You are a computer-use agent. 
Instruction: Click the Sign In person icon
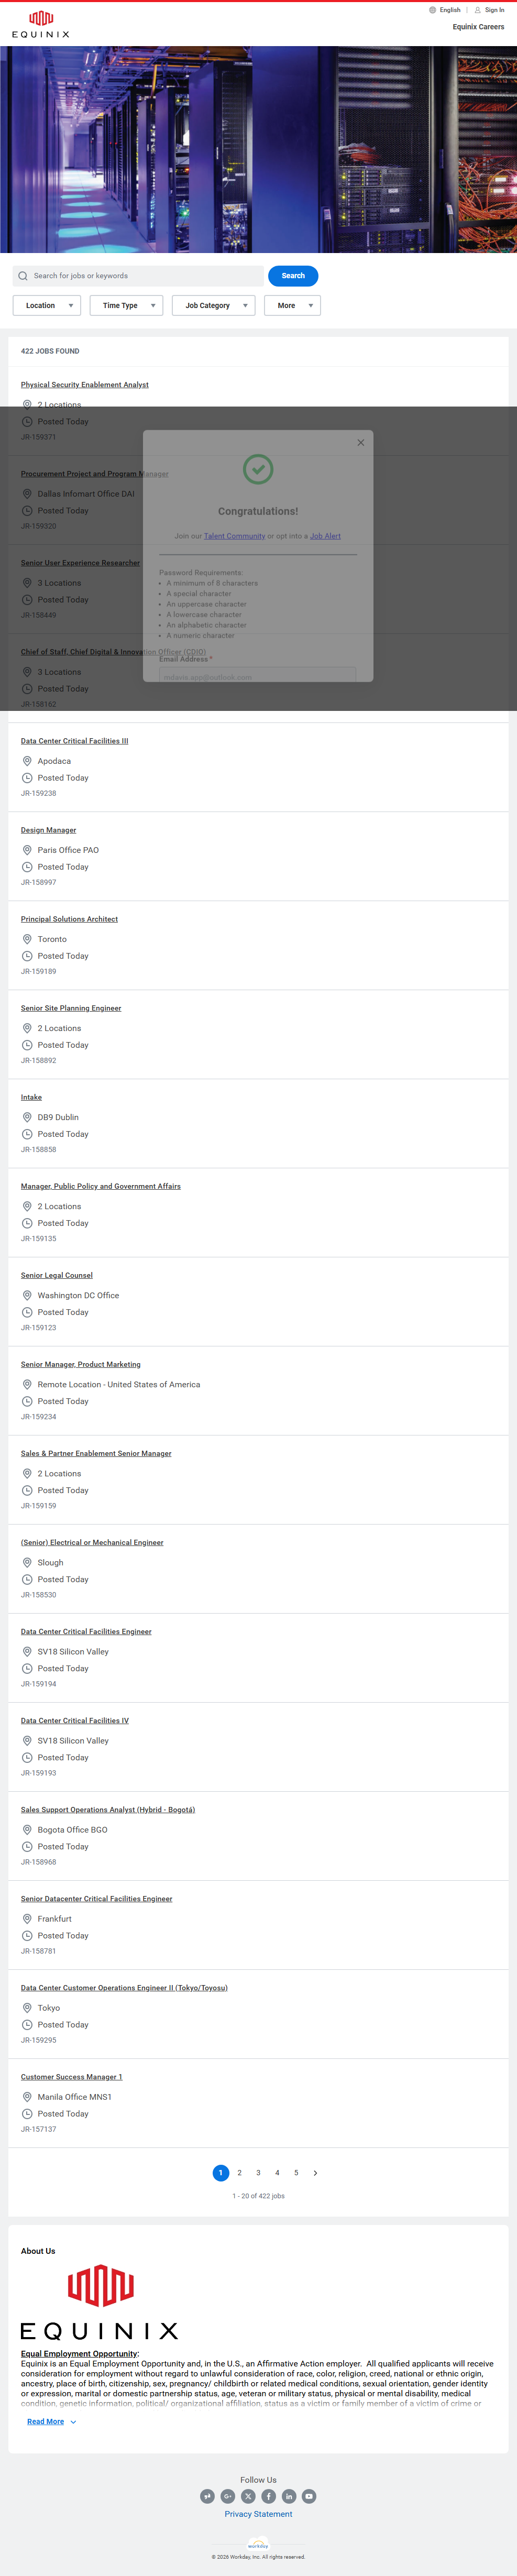pos(478,10)
